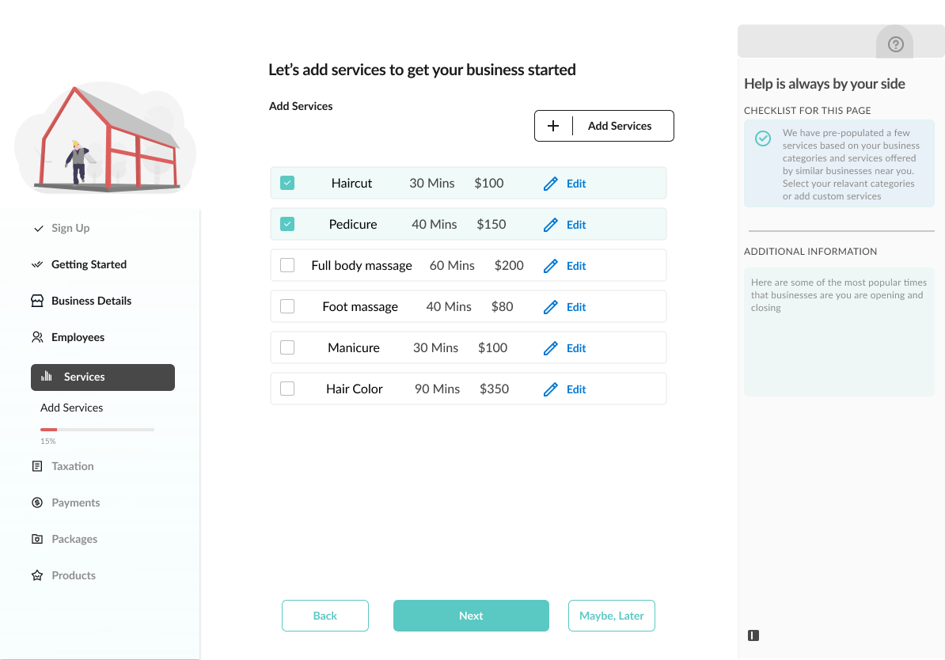Deselect the Pedicure service checkbox
Viewport: 945px width, 660px height.
[x=287, y=225]
